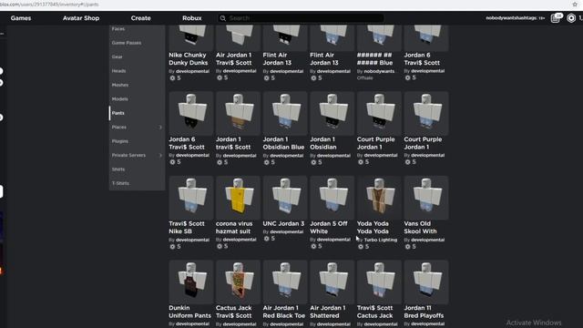Open the Robux nav item
The image size is (583, 328).
tap(192, 18)
